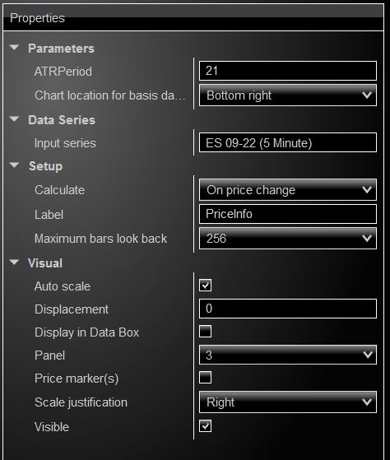Select the Parameters section heading
Screen dimensions: 390x460
point(61,49)
